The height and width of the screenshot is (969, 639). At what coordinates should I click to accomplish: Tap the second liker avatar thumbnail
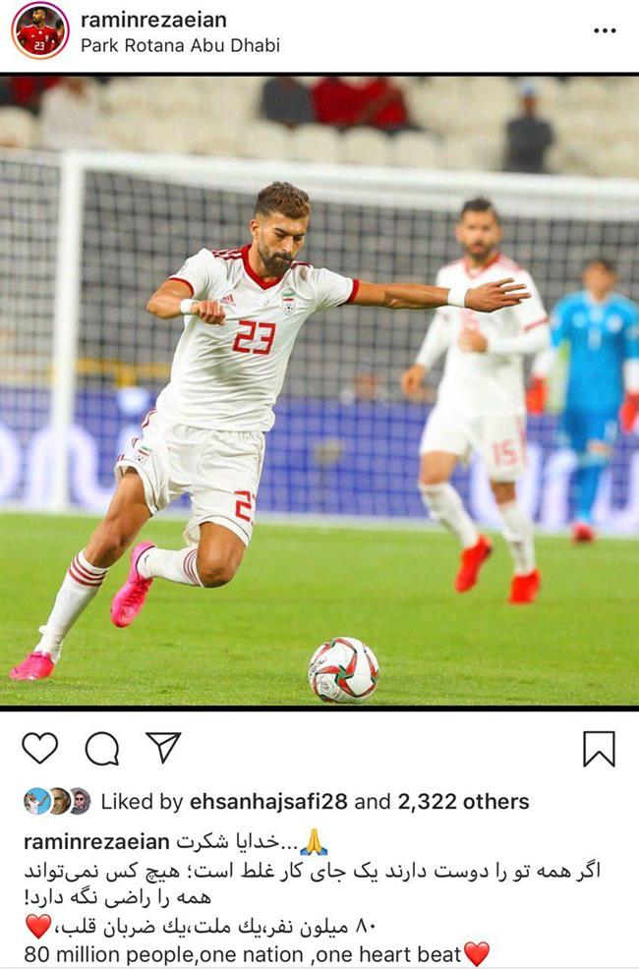(x=59, y=801)
